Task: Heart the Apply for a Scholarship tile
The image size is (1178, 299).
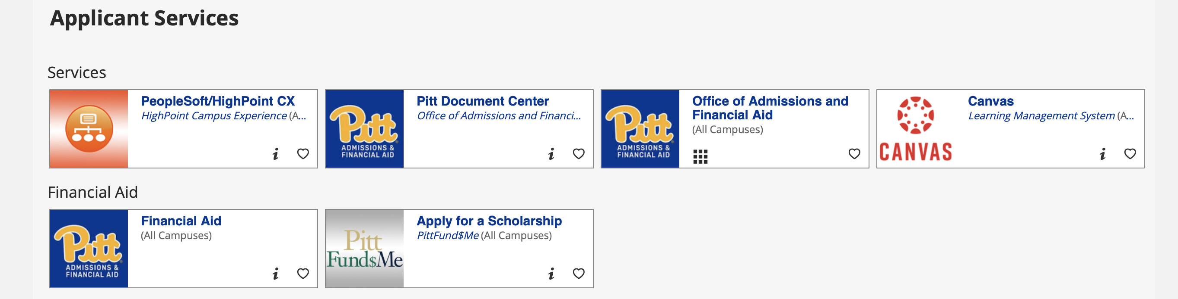Action: 579,274
